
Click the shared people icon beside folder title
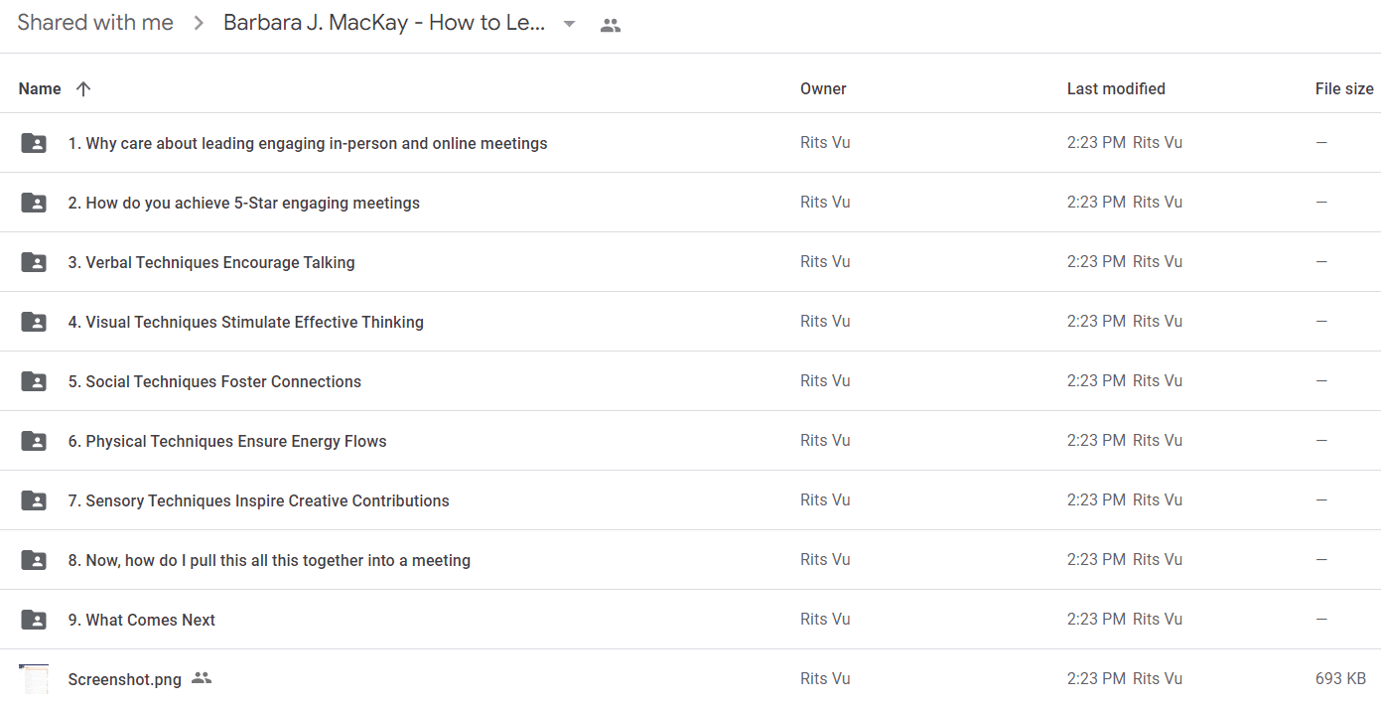click(x=611, y=26)
